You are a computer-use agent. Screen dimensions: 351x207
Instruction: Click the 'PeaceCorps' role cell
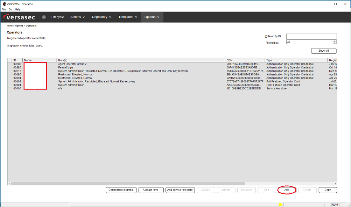65,67
